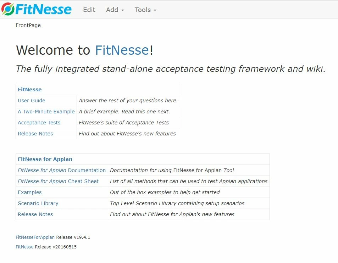Open the FitNesse for Appian header link
Screen dimensions: 338x263
(x=45, y=159)
